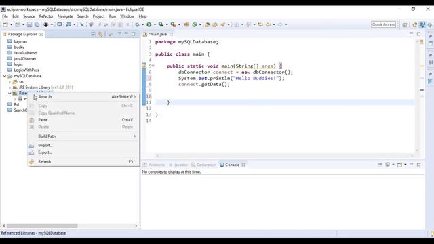Image resolution: width=434 pixels, height=244 pixels.
Task: Click the Debug bug icon in toolbar
Action: (x=137, y=24)
